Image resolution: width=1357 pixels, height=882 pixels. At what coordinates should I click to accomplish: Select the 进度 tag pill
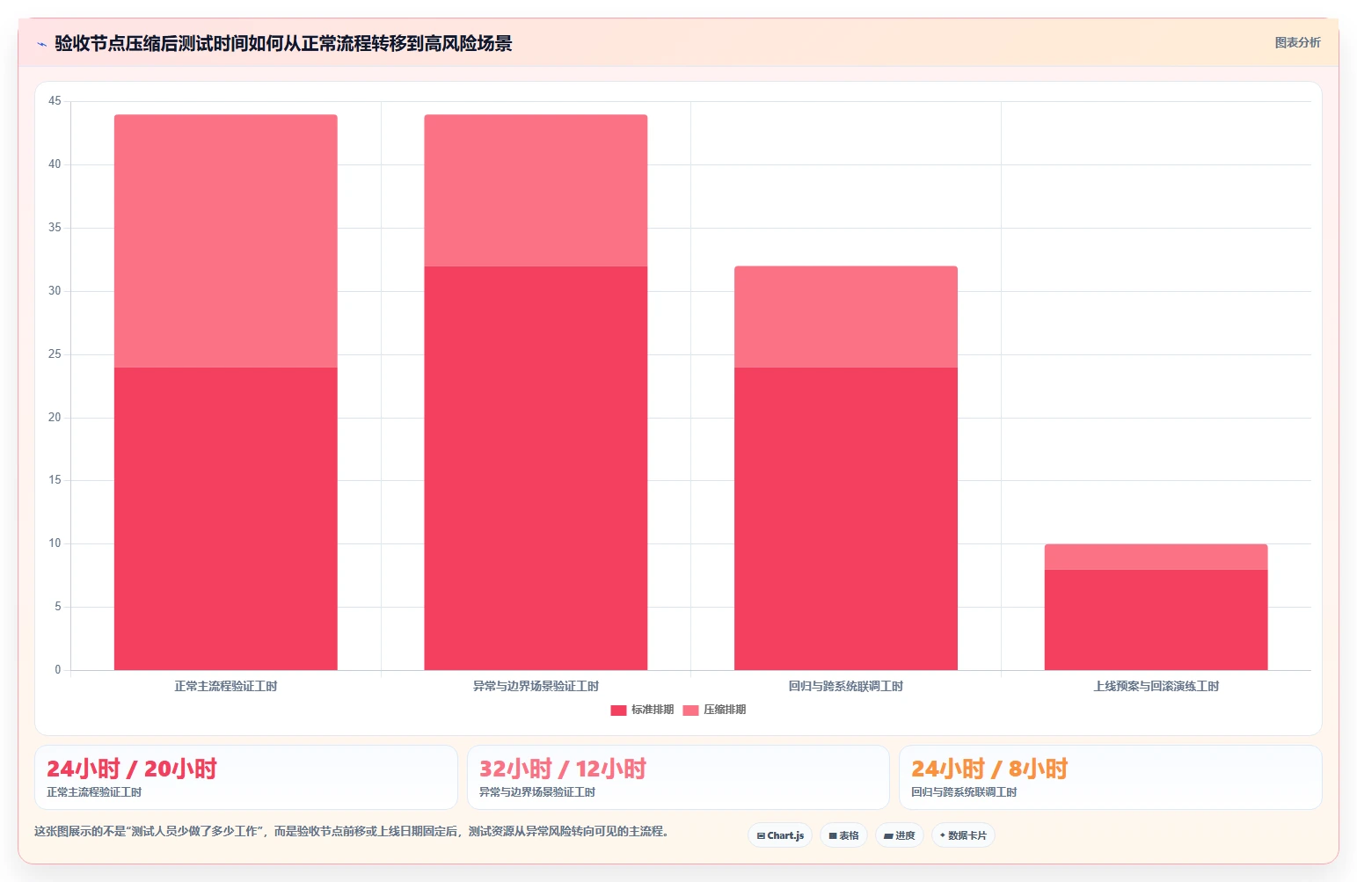[899, 835]
